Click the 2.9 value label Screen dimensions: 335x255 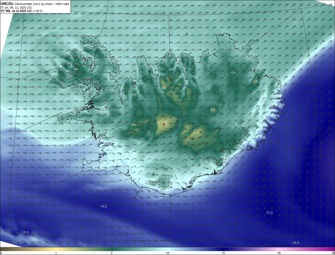[x=164, y=88]
